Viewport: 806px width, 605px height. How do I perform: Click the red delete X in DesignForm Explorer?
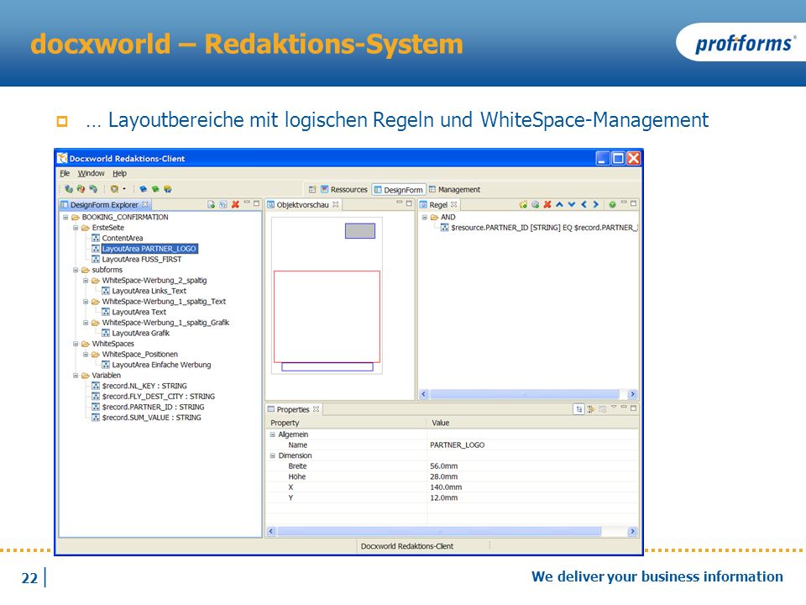coord(235,205)
